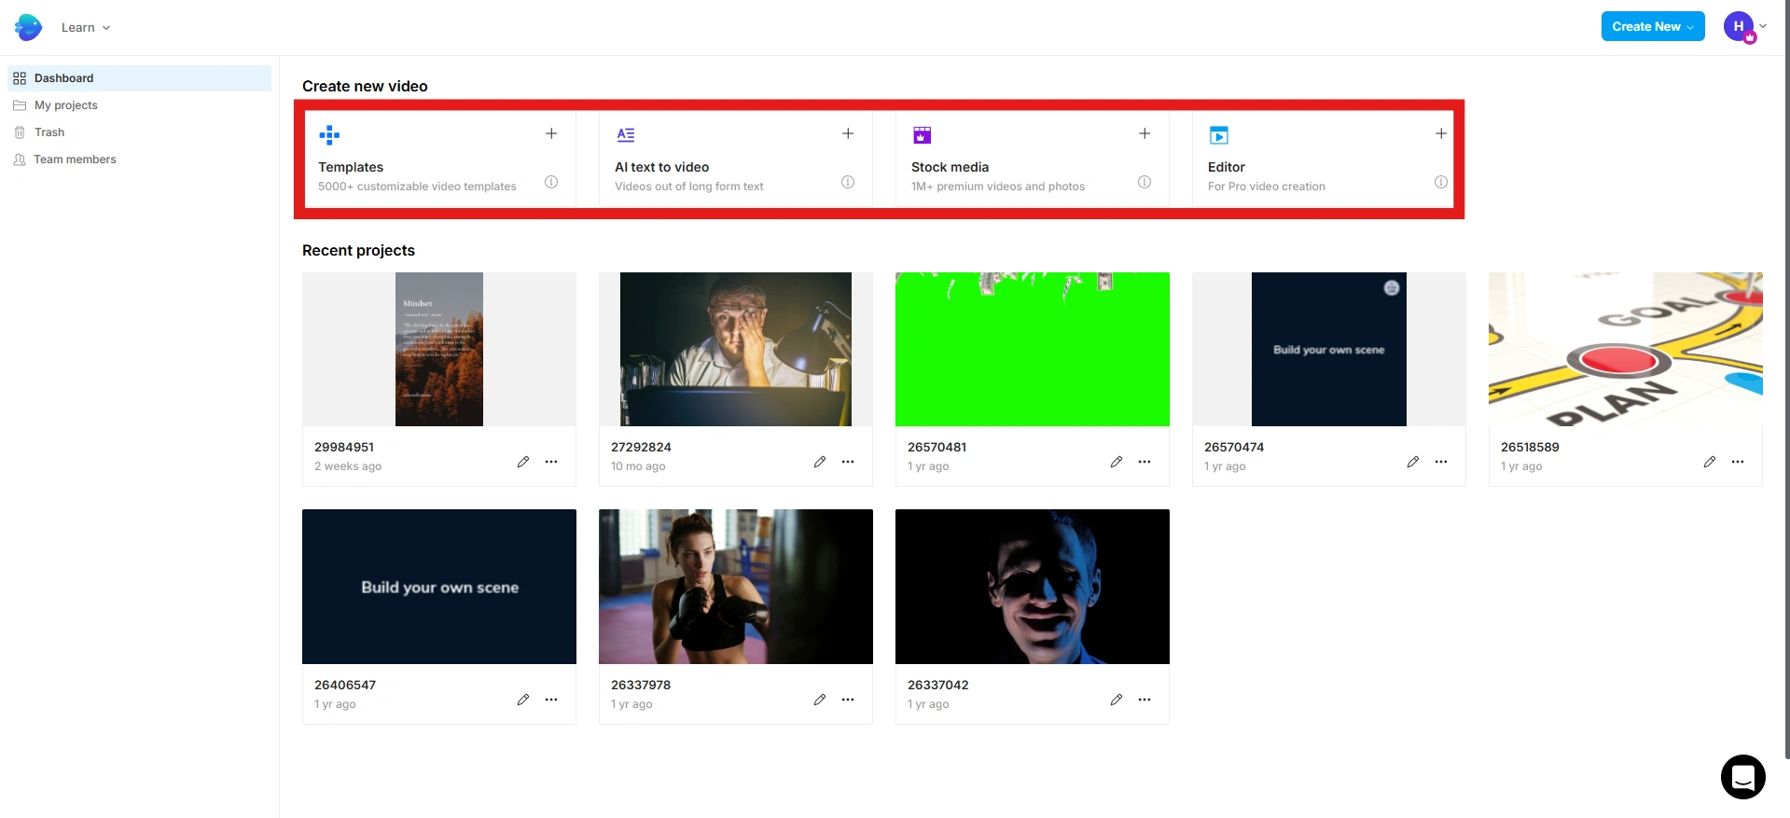Open the chat support widget

coord(1743,777)
